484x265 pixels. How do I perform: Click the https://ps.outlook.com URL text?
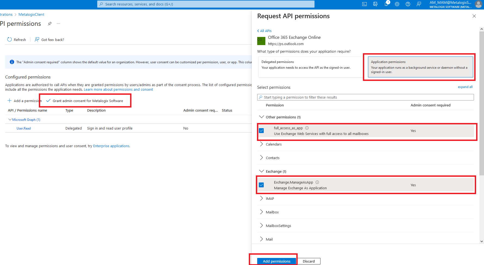pos(286,44)
